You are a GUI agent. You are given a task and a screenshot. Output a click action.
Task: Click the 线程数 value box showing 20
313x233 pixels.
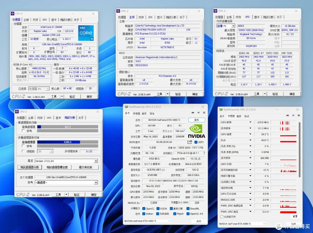click(x=45, y=151)
